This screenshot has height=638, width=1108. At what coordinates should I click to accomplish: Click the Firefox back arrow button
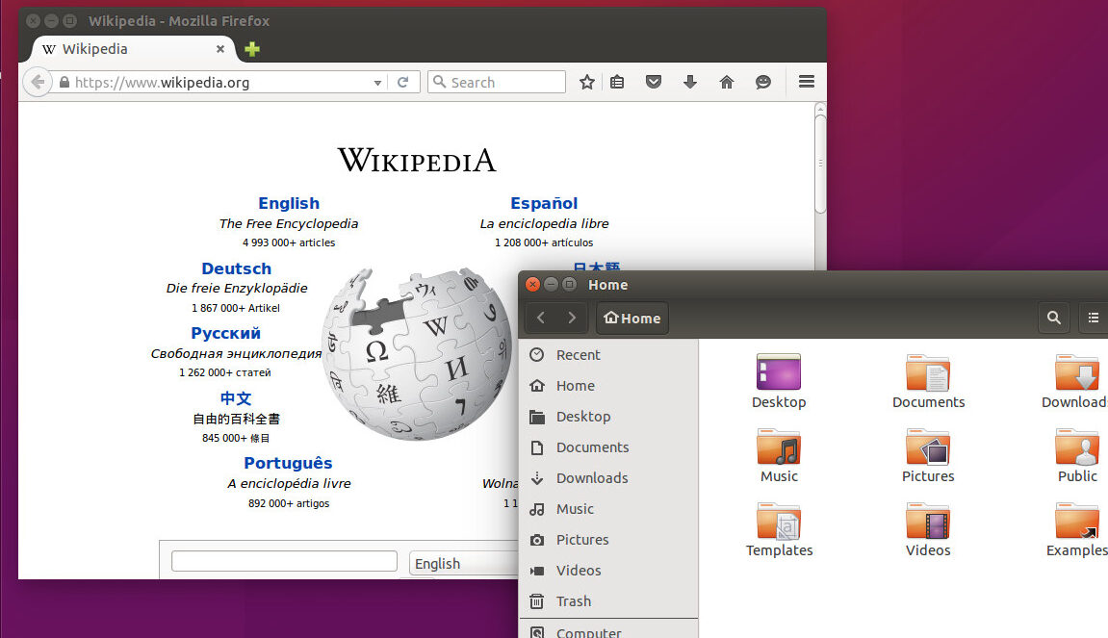tap(39, 82)
